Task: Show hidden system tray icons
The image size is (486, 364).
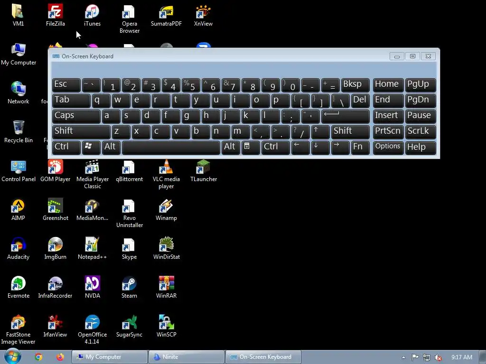Action: 403,357
